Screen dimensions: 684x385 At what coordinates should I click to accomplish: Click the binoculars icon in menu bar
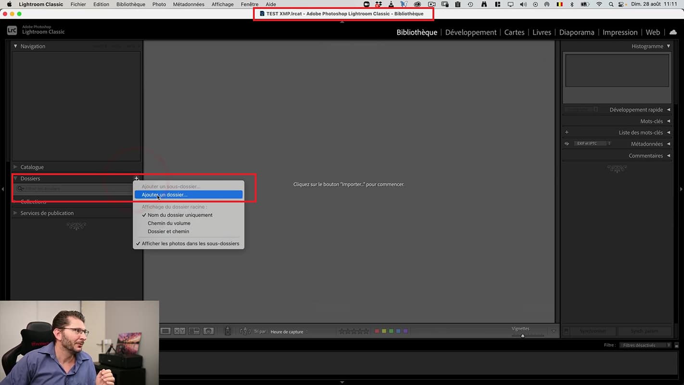click(x=484, y=4)
